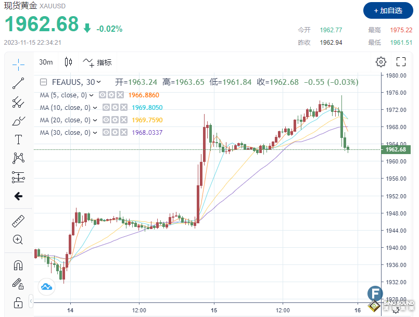Activate the zoom in tool
Image resolution: width=419 pixels, height=317 pixels.
point(18,240)
